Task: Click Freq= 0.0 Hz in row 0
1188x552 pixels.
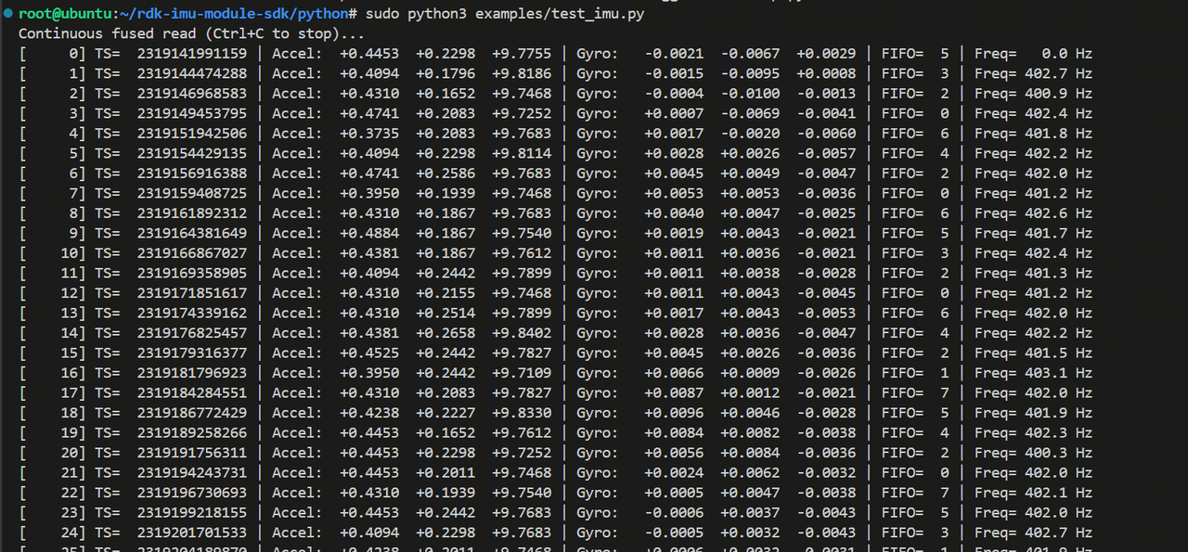Action: [1033, 54]
